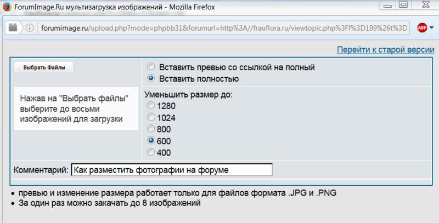Choose the 1280 resize option

[150, 105]
